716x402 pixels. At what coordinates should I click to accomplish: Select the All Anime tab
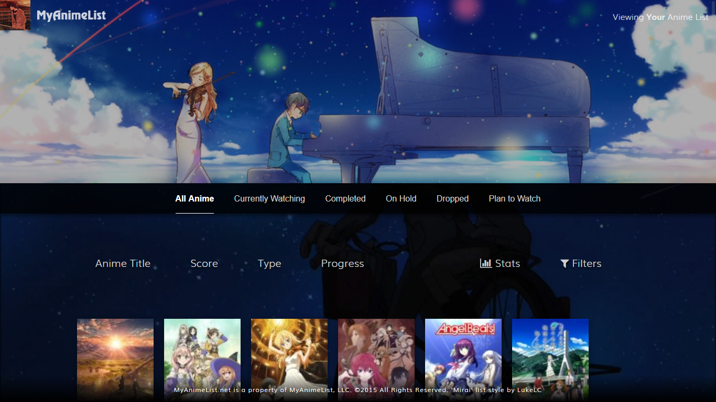(x=194, y=199)
